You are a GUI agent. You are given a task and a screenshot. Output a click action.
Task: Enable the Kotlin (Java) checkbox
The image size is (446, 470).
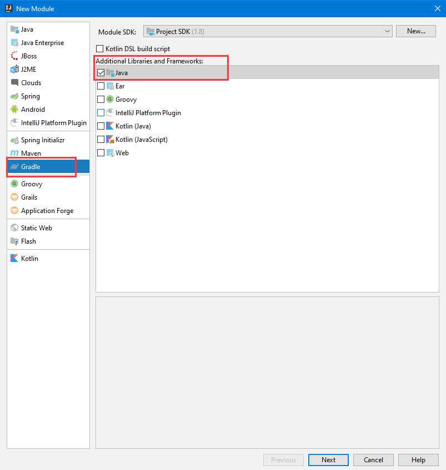tap(101, 126)
